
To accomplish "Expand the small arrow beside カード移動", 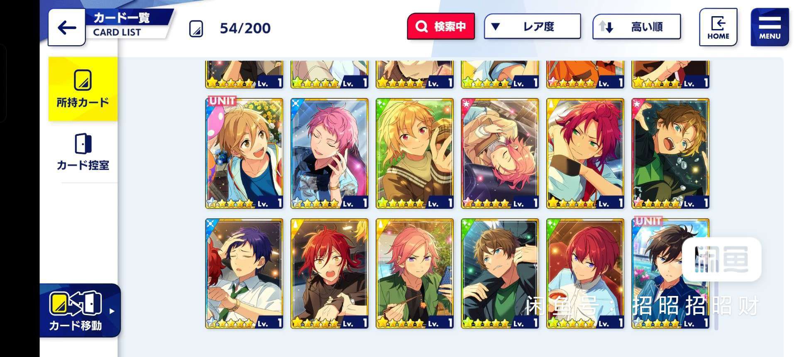I will [112, 311].
